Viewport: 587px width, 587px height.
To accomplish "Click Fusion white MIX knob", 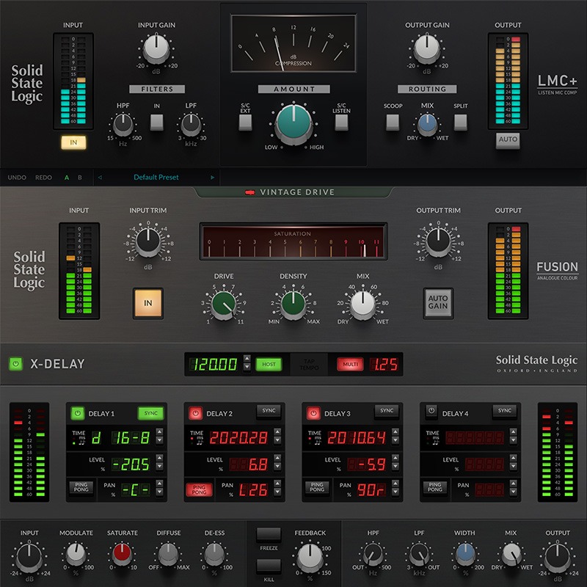I will click(x=362, y=304).
